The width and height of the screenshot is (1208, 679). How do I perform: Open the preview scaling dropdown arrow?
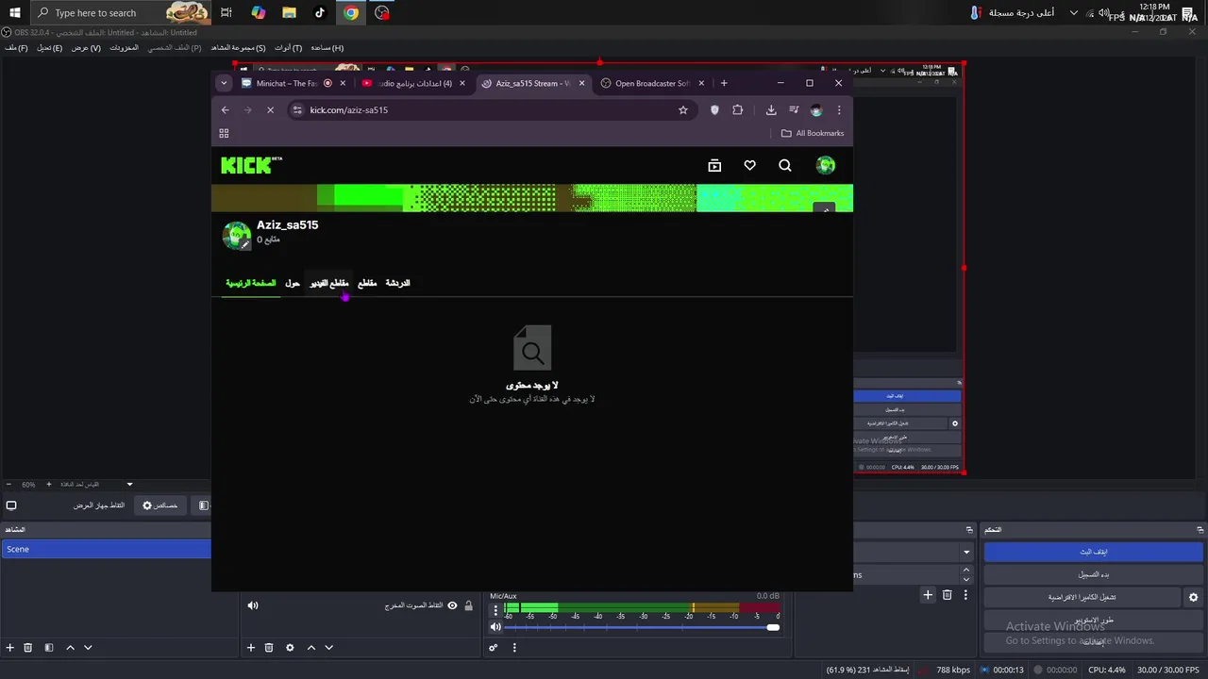pyautogui.click(x=130, y=485)
